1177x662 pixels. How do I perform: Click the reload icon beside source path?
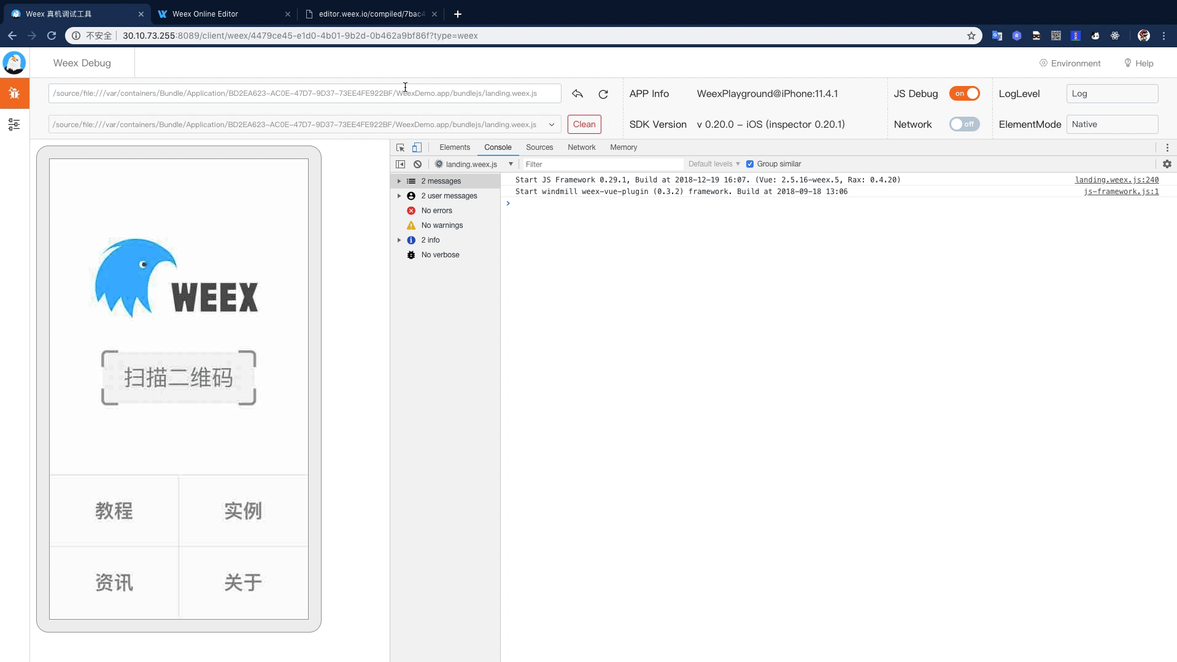click(x=603, y=94)
